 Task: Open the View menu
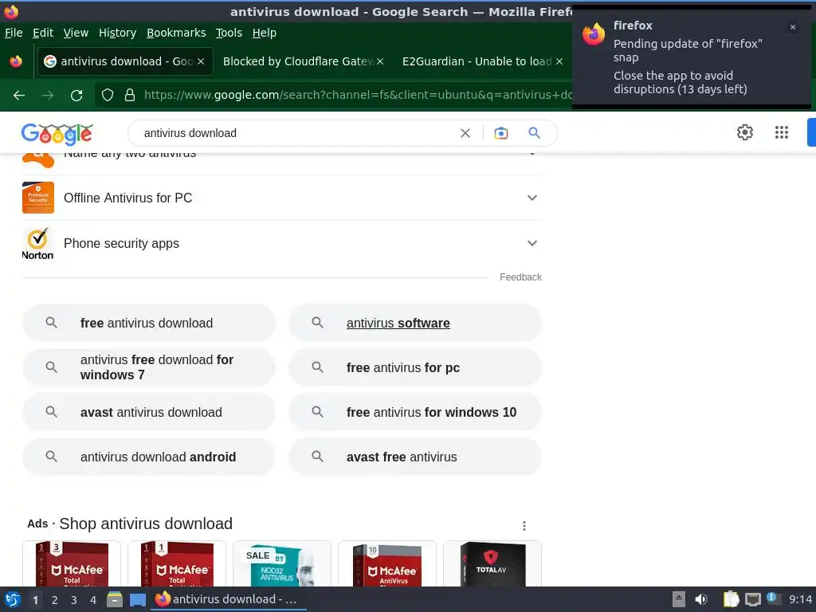click(x=76, y=33)
